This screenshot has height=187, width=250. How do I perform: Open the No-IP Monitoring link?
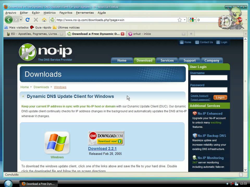coord(211,158)
